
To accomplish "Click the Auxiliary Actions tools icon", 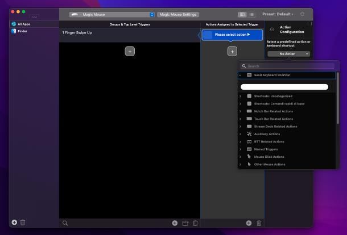I will [249, 134].
